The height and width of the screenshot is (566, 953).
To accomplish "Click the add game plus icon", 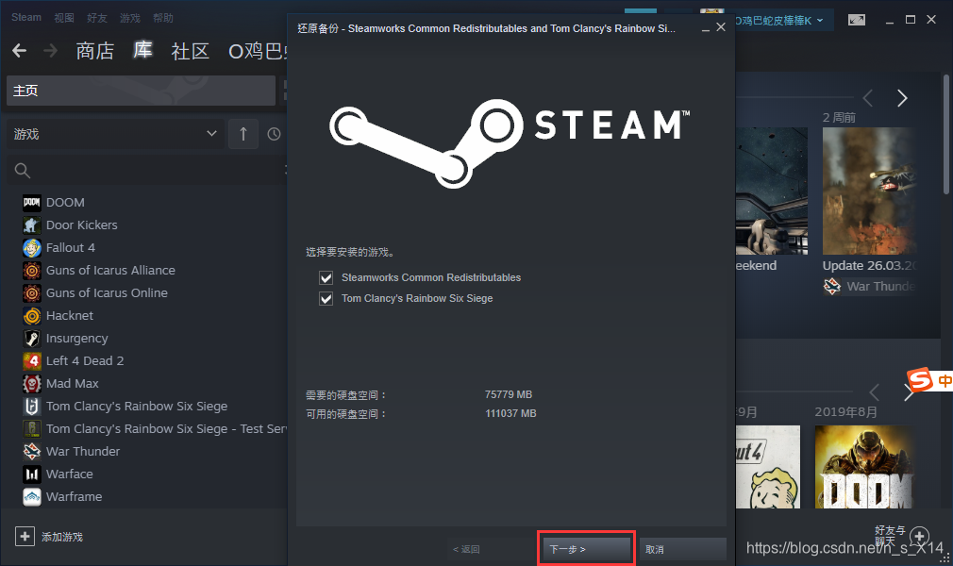I will tap(25, 536).
